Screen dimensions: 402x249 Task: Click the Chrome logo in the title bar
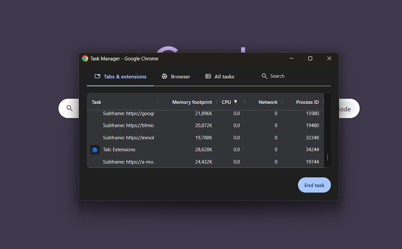pyautogui.click(x=85, y=58)
